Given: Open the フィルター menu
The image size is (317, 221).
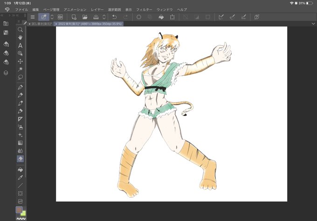Looking at the screenshot, I should 144,9.
